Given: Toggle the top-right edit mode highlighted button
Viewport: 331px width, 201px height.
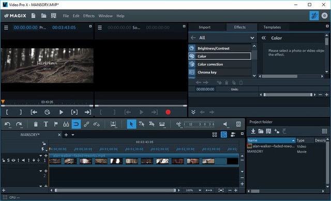Looking at the screenshot, I should pos(314,16).
